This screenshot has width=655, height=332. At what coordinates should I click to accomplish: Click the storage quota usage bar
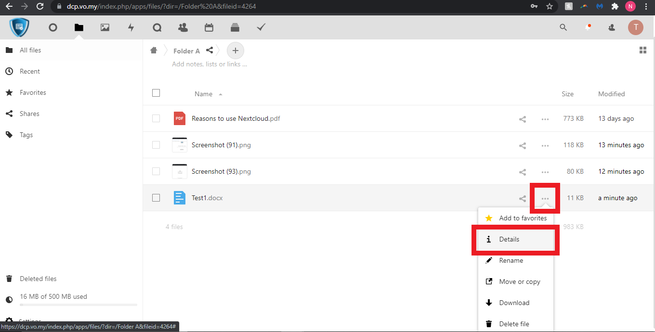78,304
